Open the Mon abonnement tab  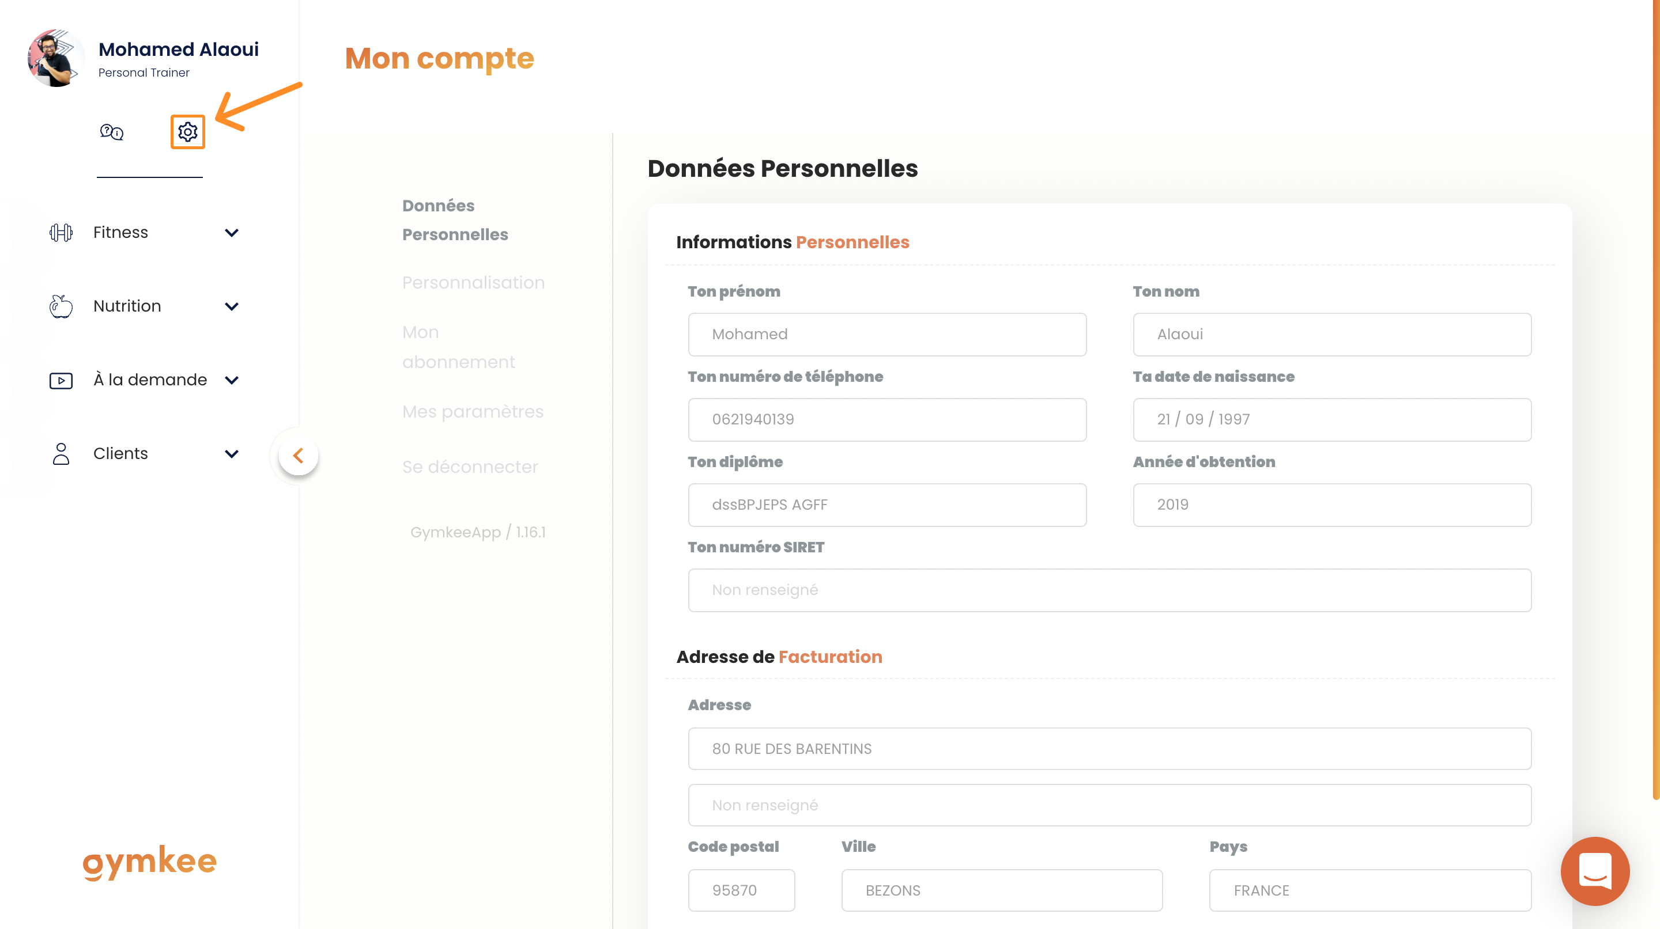click(x=458, y=347)
